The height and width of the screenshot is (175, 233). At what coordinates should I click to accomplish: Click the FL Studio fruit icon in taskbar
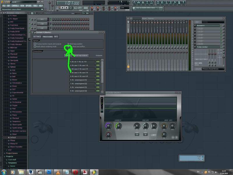pyautogui.click(x=93, y=172)
